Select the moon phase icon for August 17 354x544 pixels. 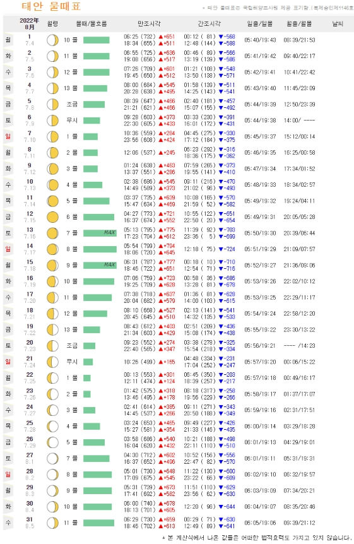pyautogui.click(x=53, y=297)
